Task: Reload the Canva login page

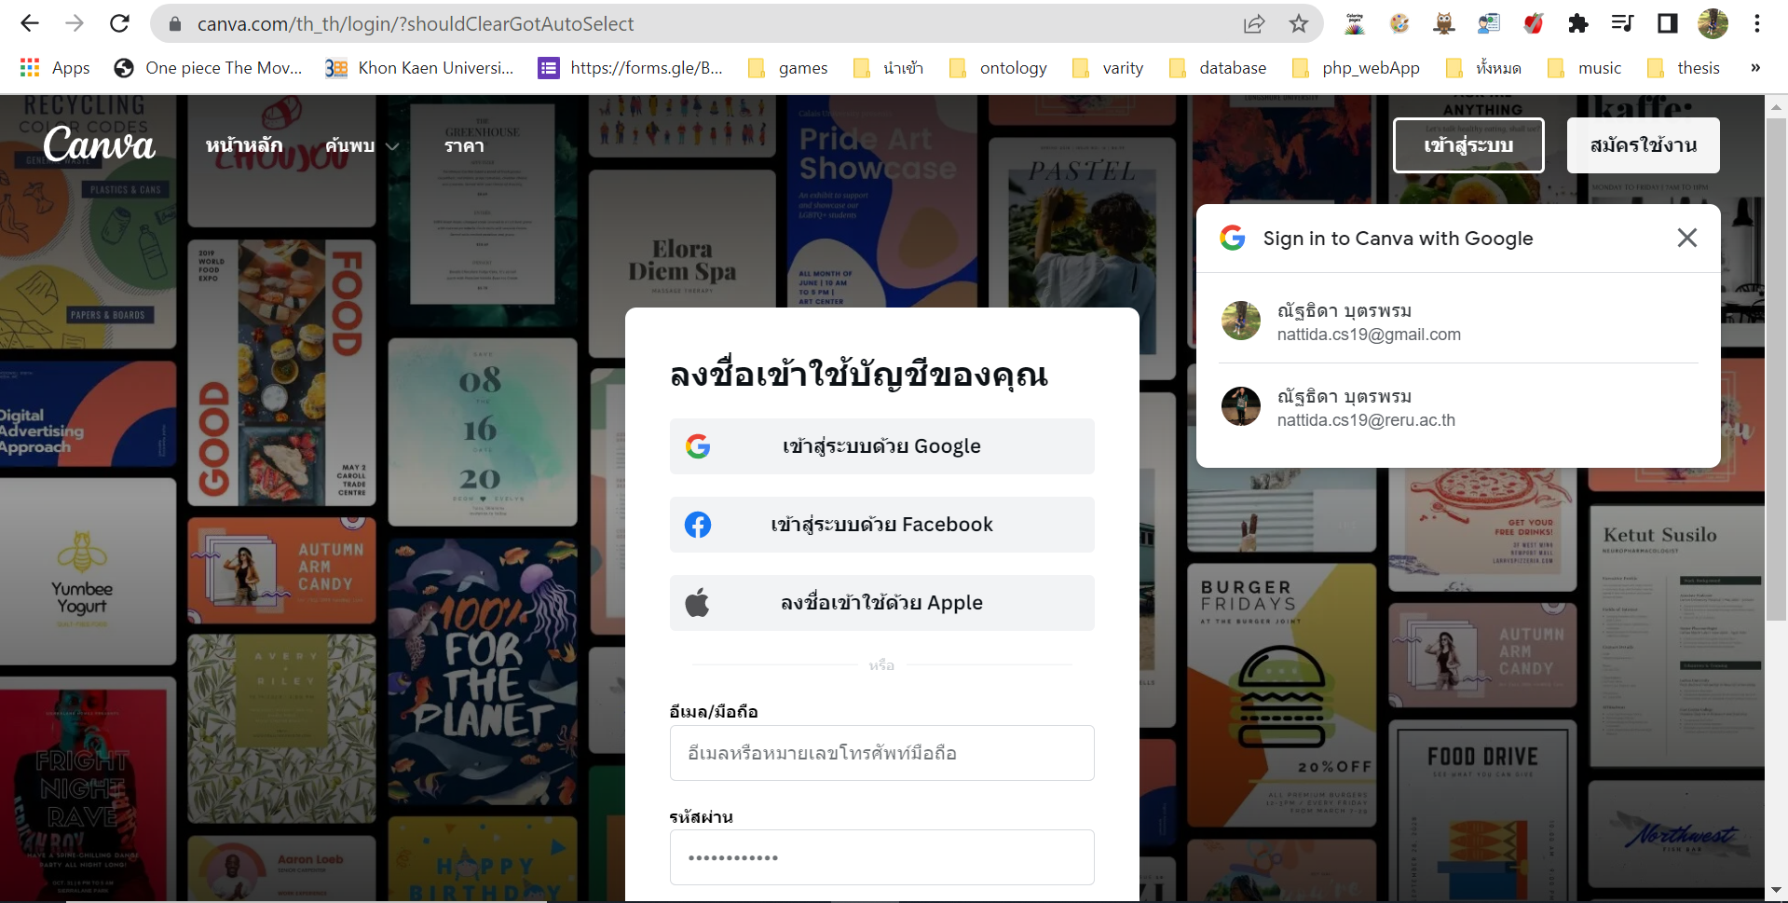Action: [119, 23]
